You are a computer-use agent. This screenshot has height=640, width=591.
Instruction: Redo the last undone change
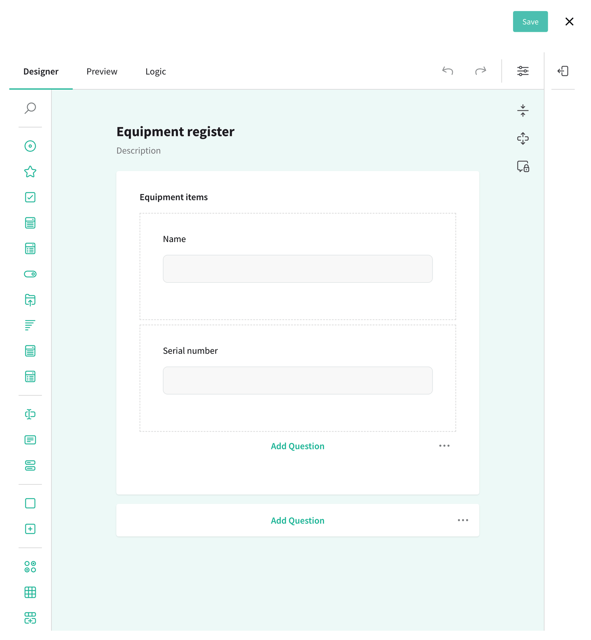[481, 71]
